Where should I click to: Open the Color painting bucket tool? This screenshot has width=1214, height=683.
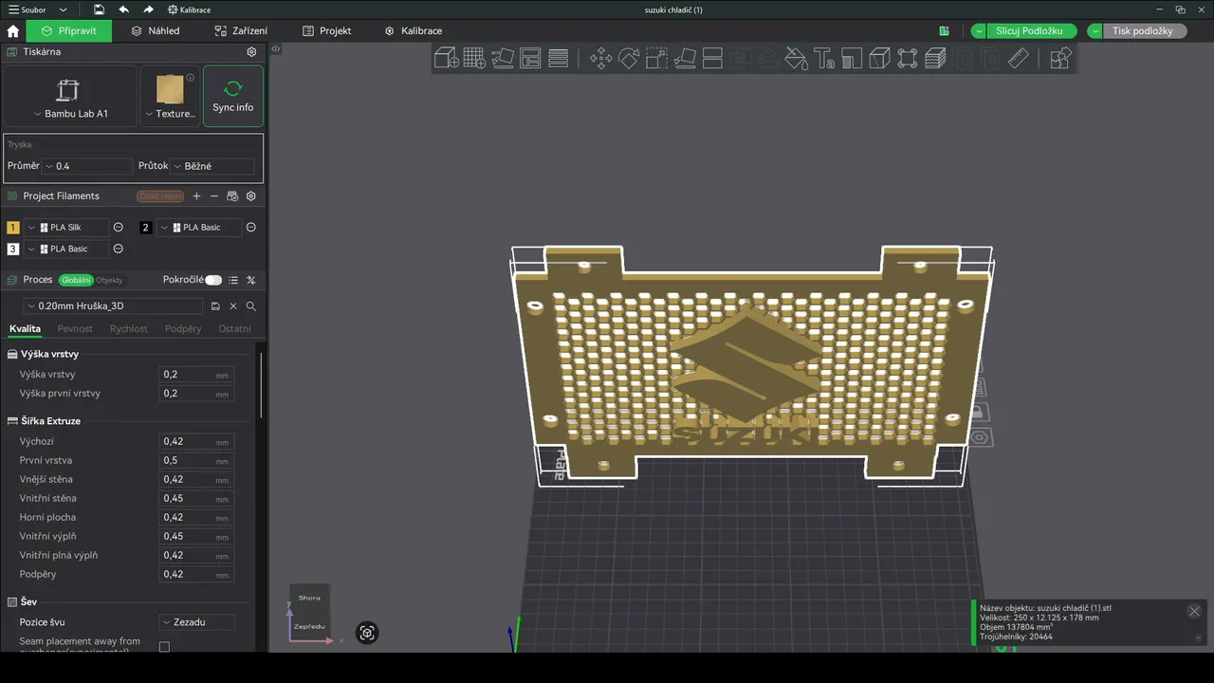(x=797, y=59)
